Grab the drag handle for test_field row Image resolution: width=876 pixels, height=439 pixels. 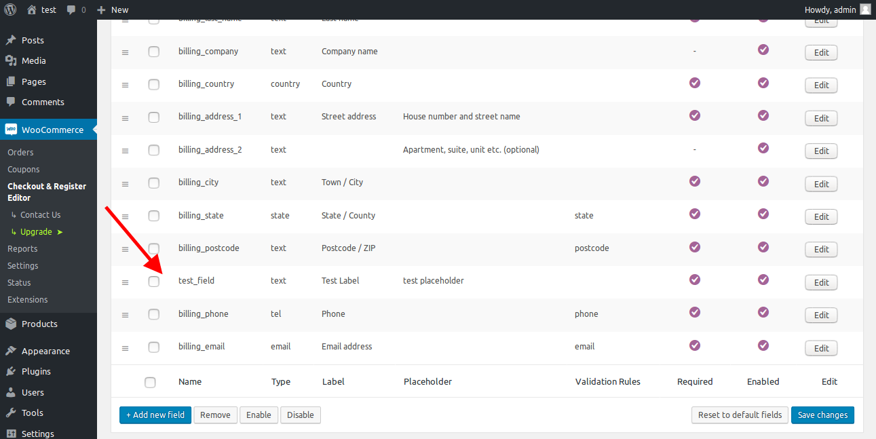[x=125, y=282]
